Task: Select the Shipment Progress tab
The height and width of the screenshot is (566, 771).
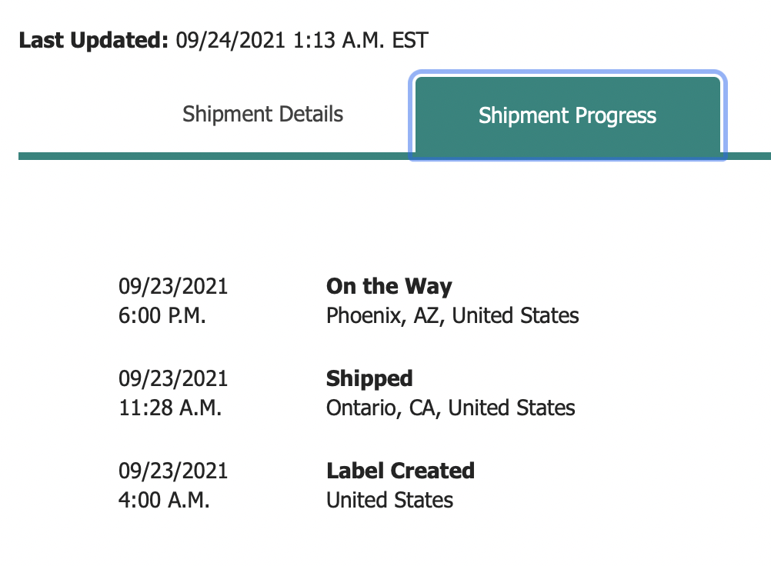Action: click(x=567, y=116)
